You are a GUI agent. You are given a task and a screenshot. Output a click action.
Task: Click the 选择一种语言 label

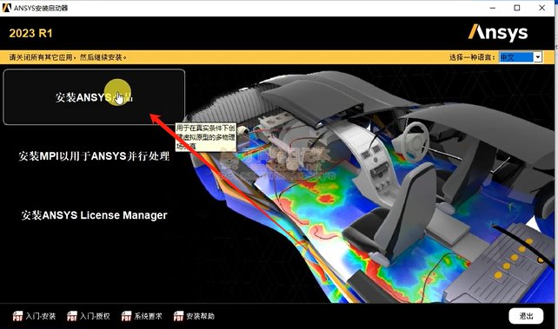[x=472, y=57]
